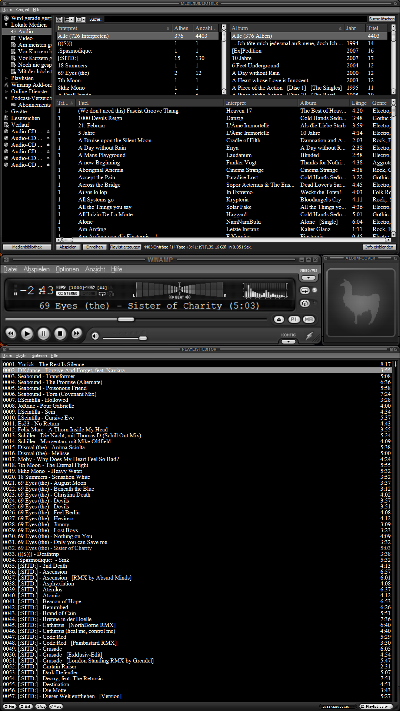Open the column layout dropdown near Suche
This screenshot has height=711, width=400.
[81, 19]
